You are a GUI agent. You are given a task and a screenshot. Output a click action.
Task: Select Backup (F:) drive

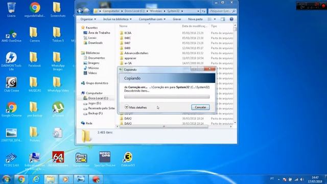coord(93,113)
